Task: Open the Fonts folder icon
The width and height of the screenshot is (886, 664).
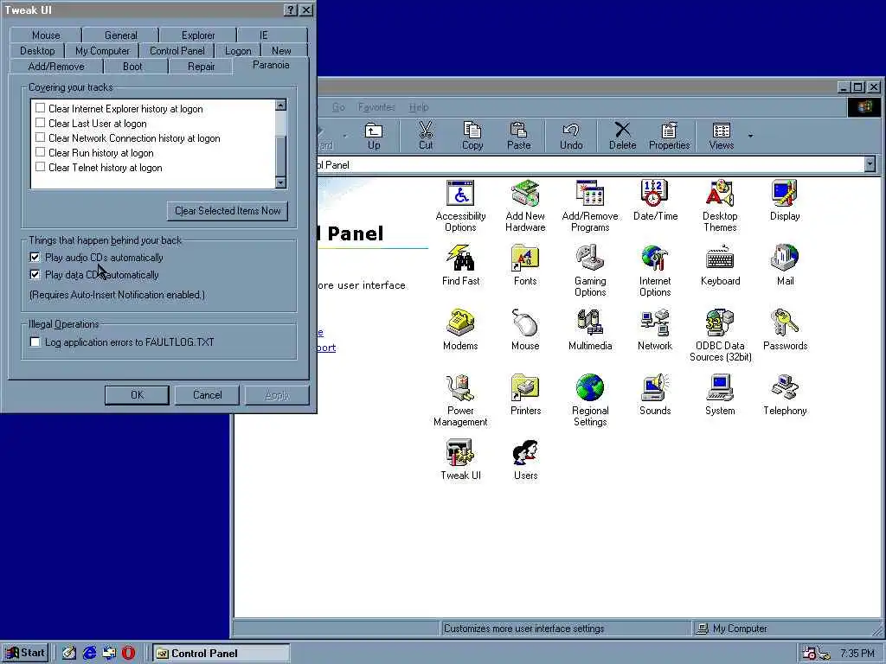Action: [x=525, y=265]
